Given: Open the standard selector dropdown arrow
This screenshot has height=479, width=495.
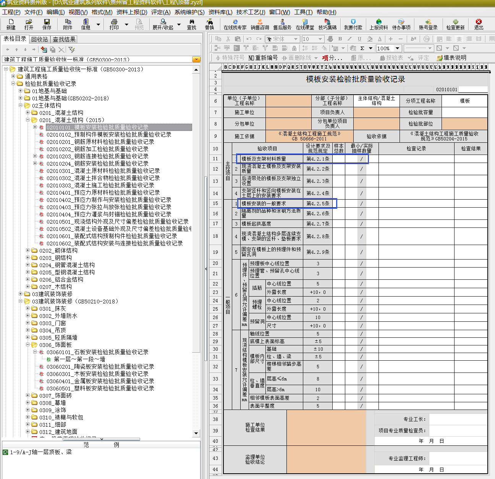Looking at the screenshot, I should coord(196,59).
